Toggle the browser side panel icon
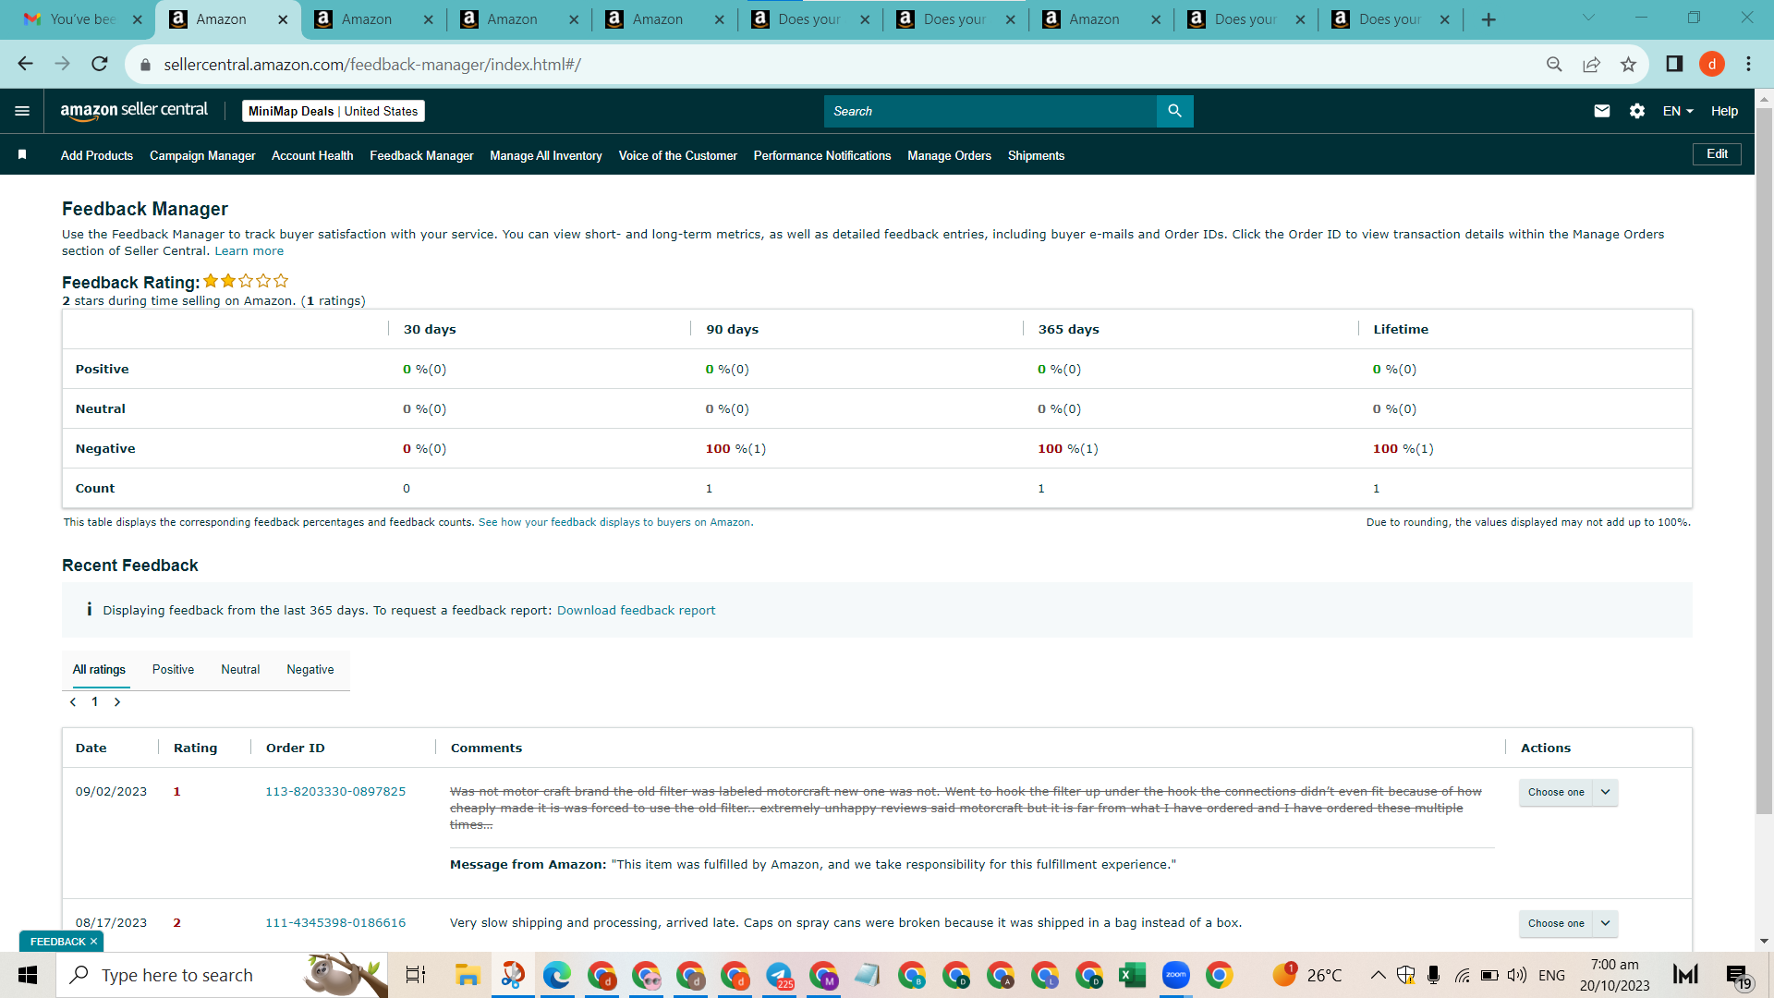Viewport: 1774px width, 998px height. 1674,64
